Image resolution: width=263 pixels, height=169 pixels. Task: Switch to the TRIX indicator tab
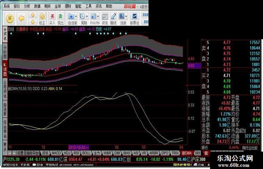175,153
